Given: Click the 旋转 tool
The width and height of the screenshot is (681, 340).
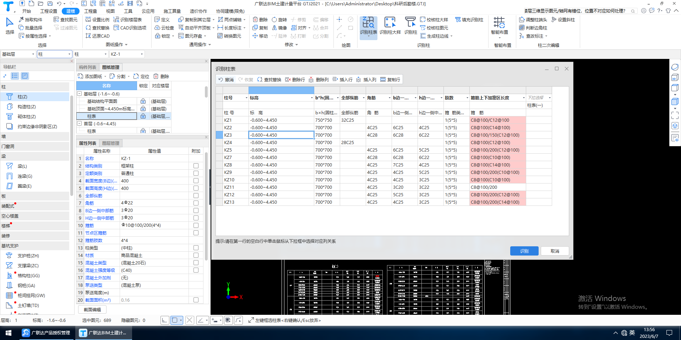Looking at the screenshot, I should (279, 20).
